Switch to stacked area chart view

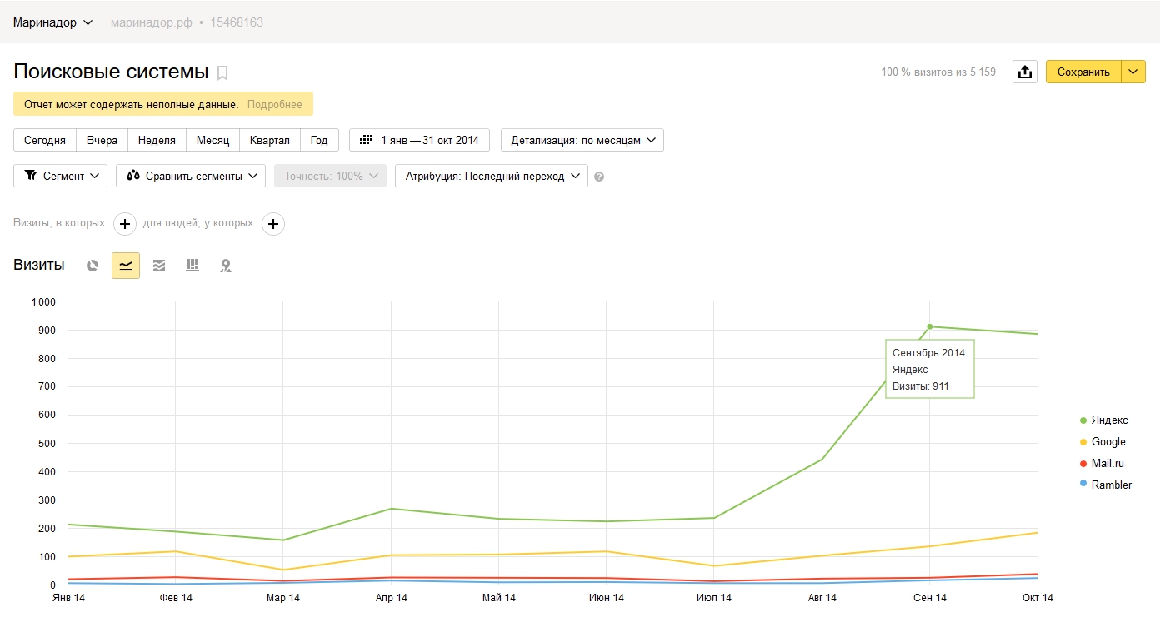(x=159, y=266)
